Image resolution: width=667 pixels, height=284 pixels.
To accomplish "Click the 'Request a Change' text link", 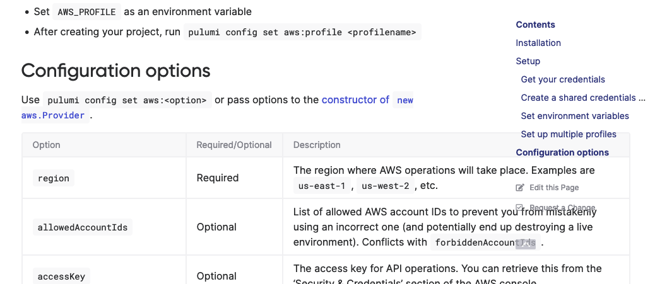I will click(x=562, y=208).
